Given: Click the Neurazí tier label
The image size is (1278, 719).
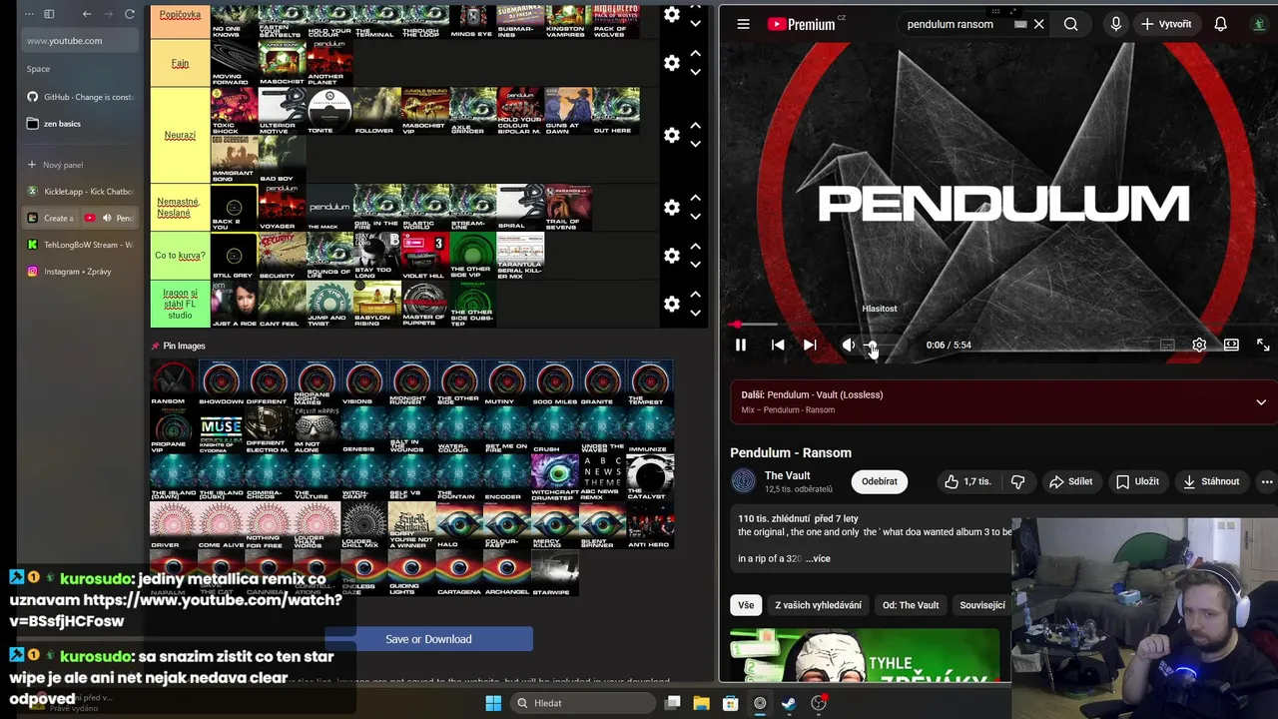Looking at the screenshot, I should coord(180,135).
